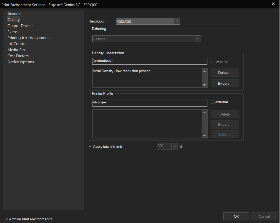Click 'Initial Density - low resolution printing' text
Viewport: 280px width, 223px height.
click(x=122, y=71)
